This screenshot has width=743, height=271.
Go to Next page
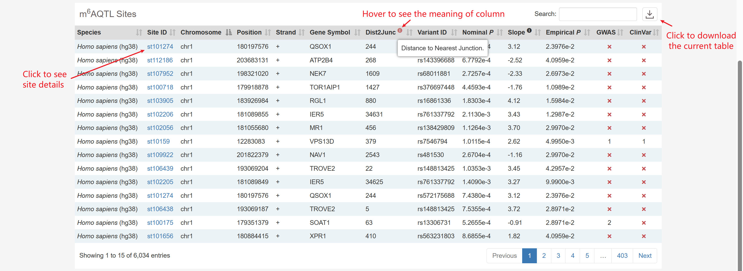[x=645, y=256]
